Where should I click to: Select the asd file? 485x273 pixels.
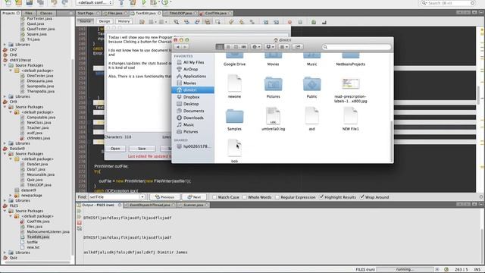311,116
